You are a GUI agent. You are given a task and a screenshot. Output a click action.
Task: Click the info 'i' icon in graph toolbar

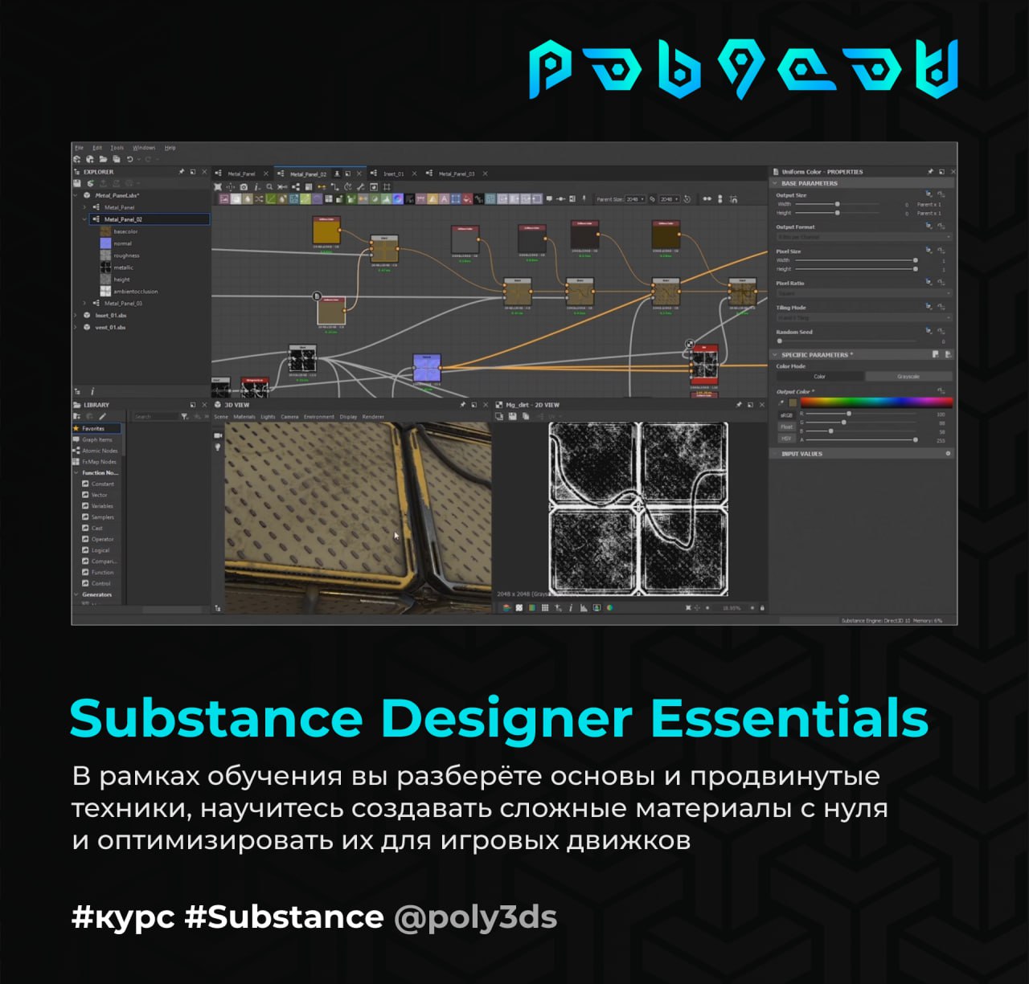tap(256, 186)
